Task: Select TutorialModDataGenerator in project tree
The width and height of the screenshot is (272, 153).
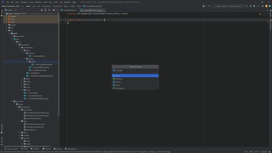Action: (x=38, y=99)
